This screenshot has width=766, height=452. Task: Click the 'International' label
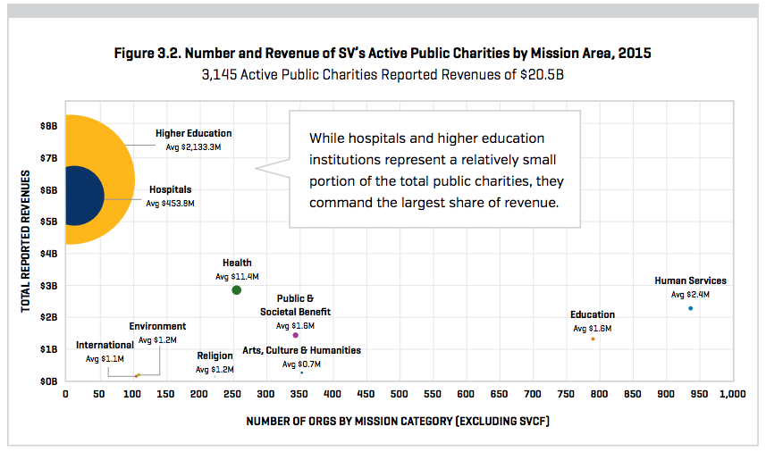(105, 345)
